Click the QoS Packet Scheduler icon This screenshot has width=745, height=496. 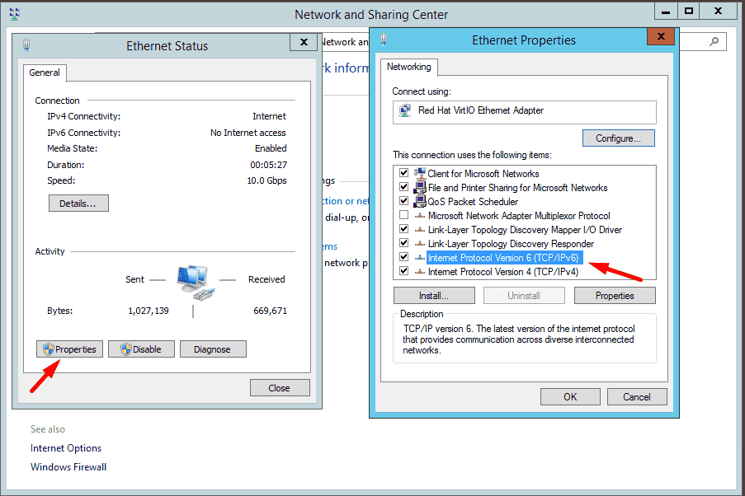[419, 202]
